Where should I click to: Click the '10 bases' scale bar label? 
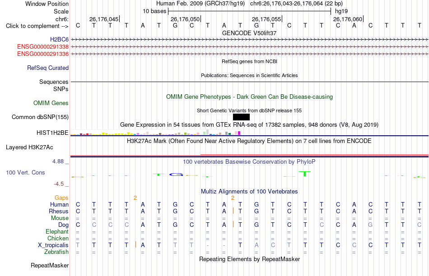click(154, 11)
